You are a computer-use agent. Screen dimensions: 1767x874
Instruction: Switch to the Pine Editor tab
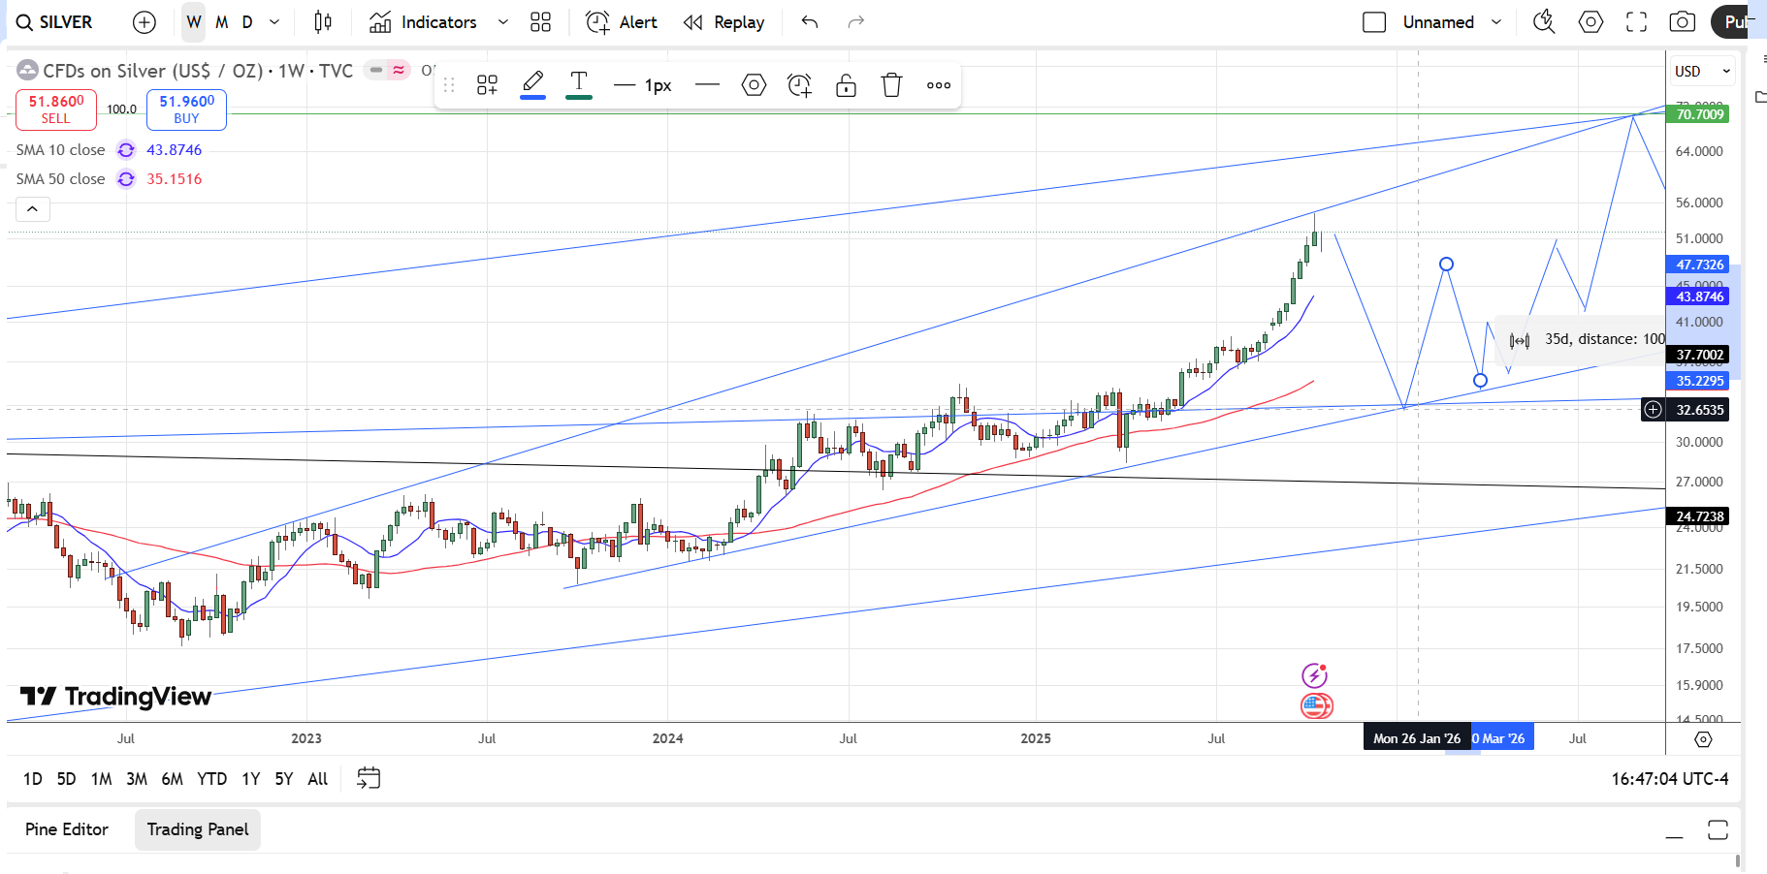point(67,829)
